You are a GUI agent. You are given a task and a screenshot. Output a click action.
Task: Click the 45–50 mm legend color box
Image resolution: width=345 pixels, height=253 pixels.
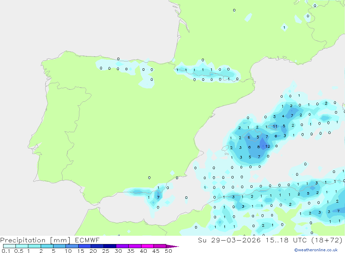coord(160,246)
